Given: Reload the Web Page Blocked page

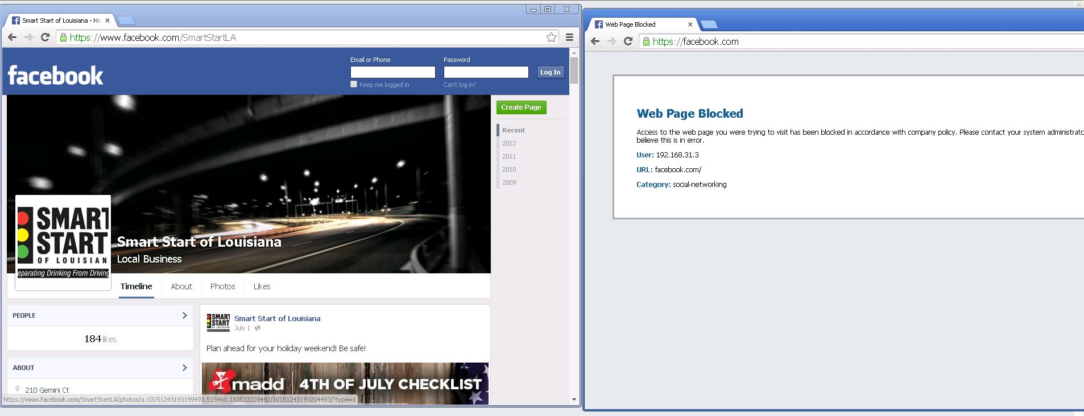Looking at the screenshot, I should pyautogui.click(x=628, y=41).
